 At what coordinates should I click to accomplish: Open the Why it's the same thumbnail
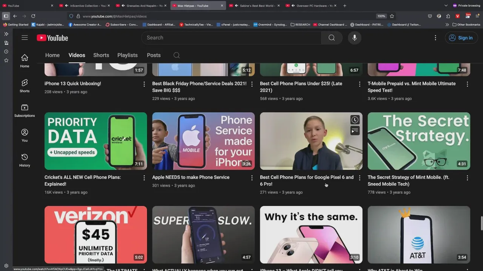(311, 235)
